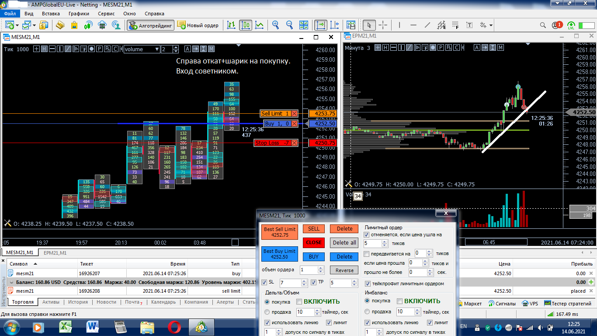Open account notifications icon with badge
Image resolution: width=597 pixels, height=336 pixels.
click(557, 25)
